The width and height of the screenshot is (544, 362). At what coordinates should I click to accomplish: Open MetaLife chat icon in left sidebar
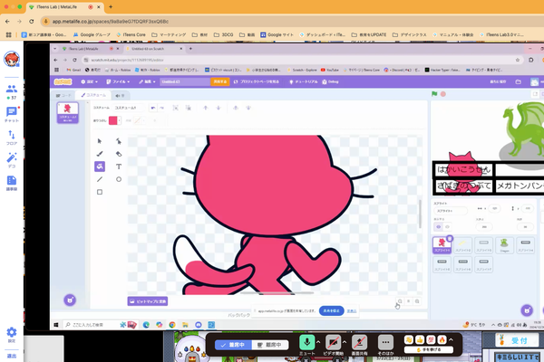tap(12, 114)
